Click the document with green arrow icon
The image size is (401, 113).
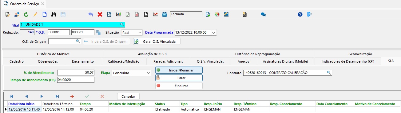(x=208, y=14)
